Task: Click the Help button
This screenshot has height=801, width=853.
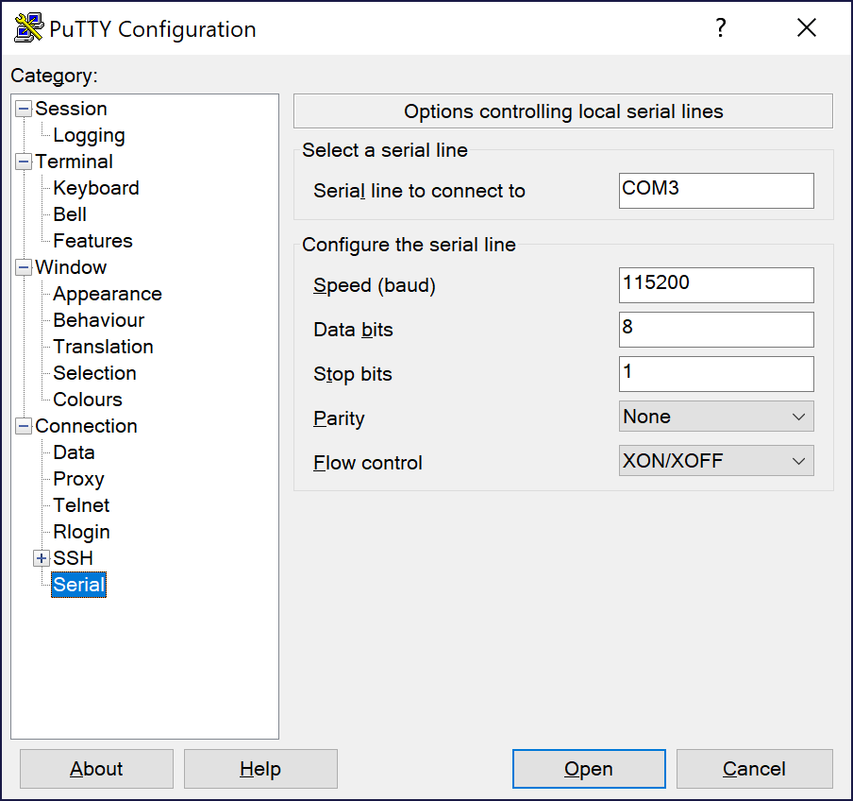Action: click(260, 769)
